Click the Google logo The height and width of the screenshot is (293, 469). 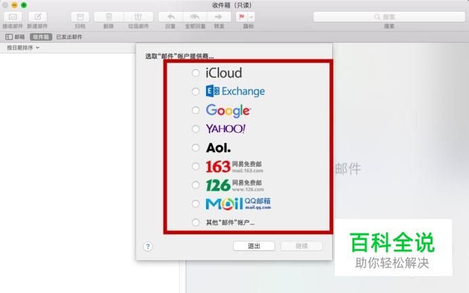228,111
